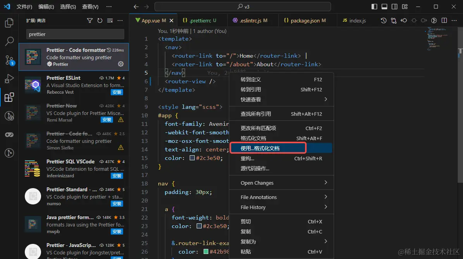Install the Prettier-Standard extension

pyautogui.click(x=117, y=204)
